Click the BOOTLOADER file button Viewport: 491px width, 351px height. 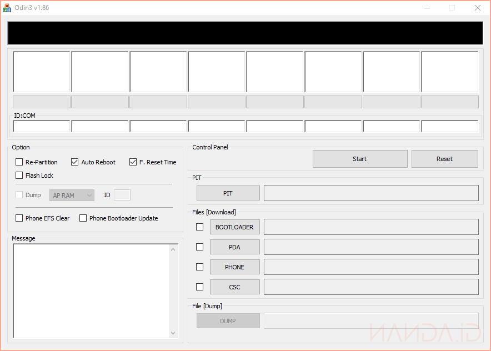(x=234, y=227)
